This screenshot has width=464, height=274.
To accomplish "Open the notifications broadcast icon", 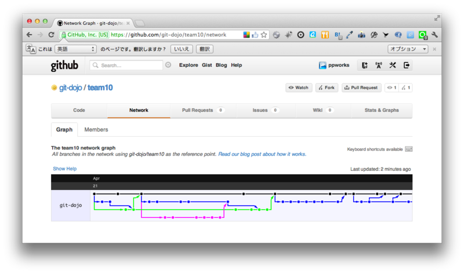I will coord(379,65).
